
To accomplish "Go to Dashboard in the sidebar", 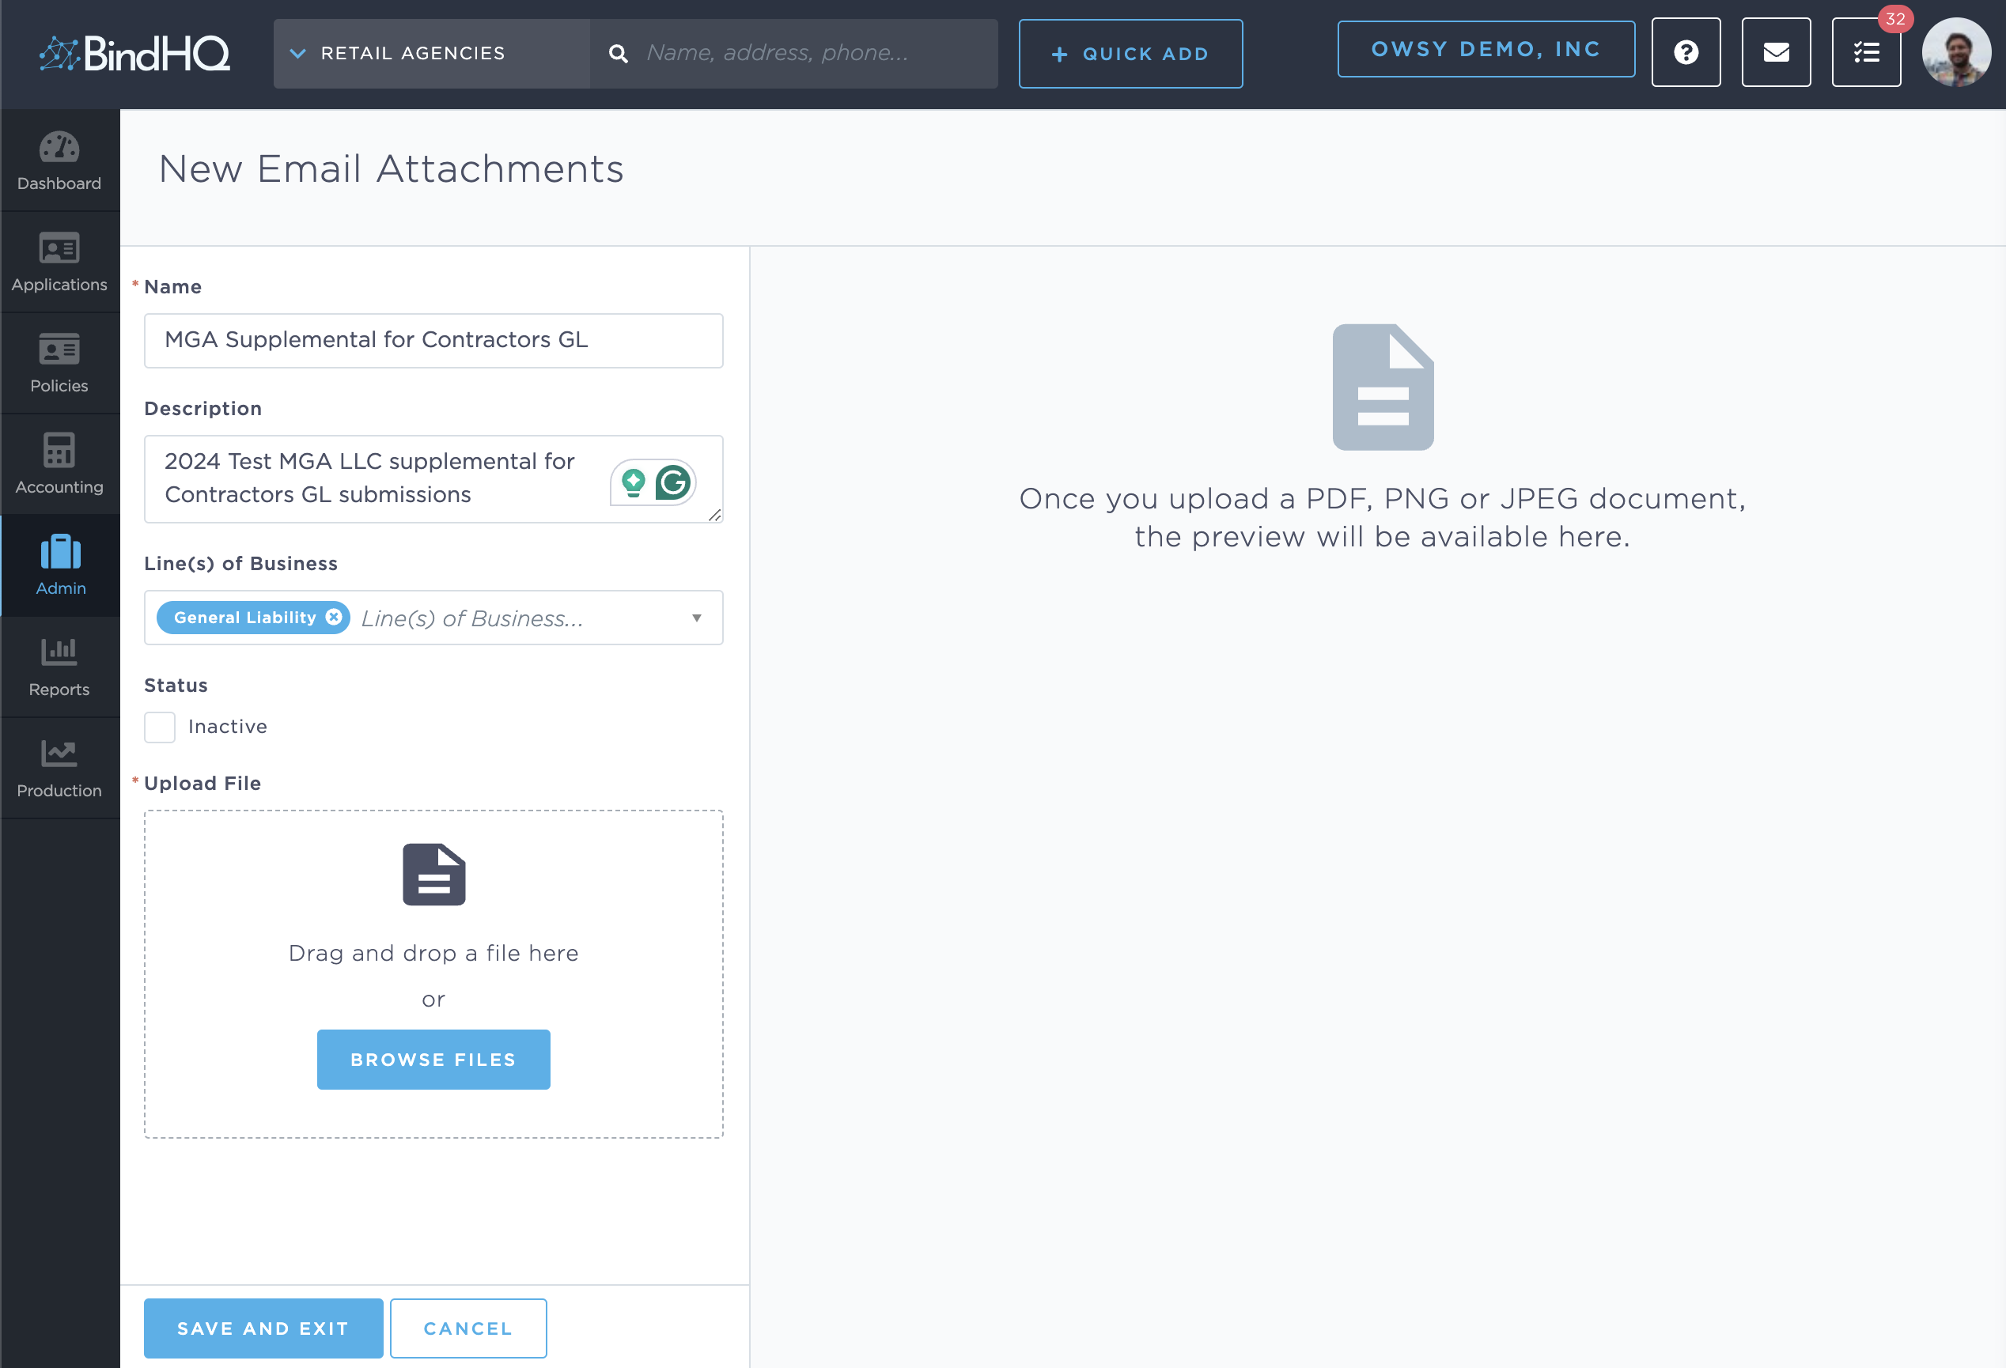I will point(59,161).
